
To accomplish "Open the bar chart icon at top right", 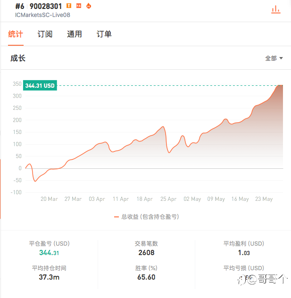I will 276,9.
